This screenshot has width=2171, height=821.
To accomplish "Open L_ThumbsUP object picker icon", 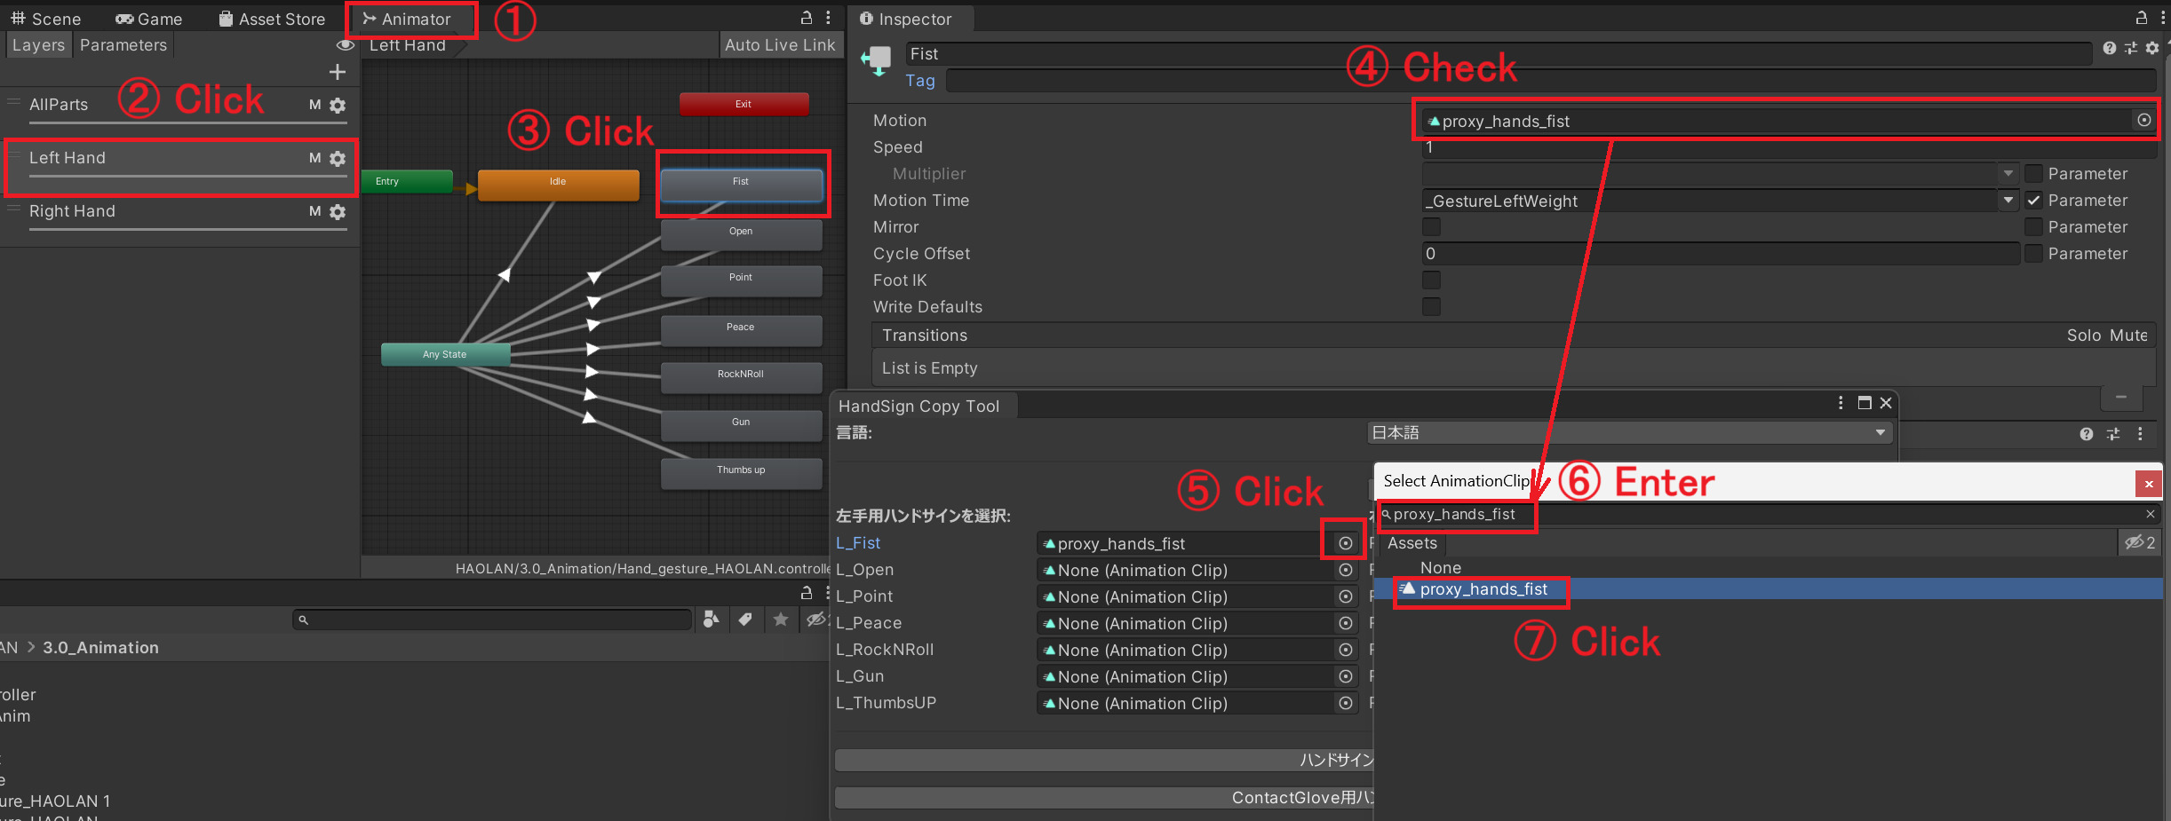I will (1346, 703).
